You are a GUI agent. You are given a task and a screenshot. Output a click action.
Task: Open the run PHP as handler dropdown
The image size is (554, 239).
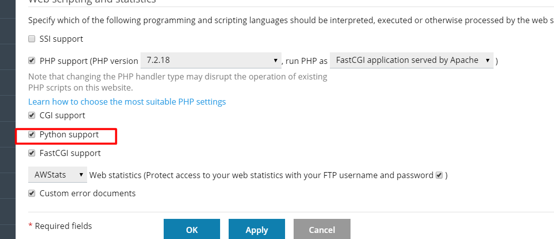(411, 60)
